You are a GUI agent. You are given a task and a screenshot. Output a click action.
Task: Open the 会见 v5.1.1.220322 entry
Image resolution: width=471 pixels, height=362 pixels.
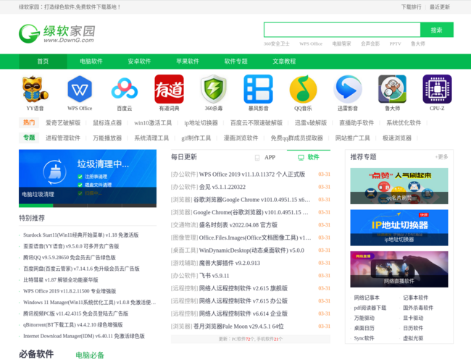pyautogui.click(x=222, y=187)
